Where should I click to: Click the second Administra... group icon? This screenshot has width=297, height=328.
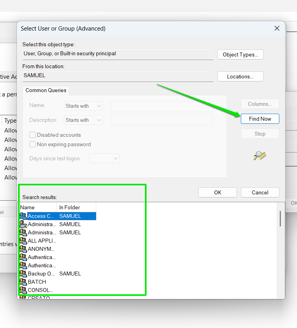23,232
